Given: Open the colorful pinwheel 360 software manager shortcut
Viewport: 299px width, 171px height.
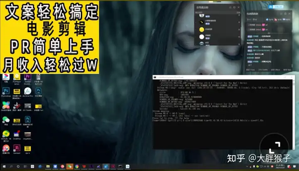Looking at the screenshot, I should 6,106.
